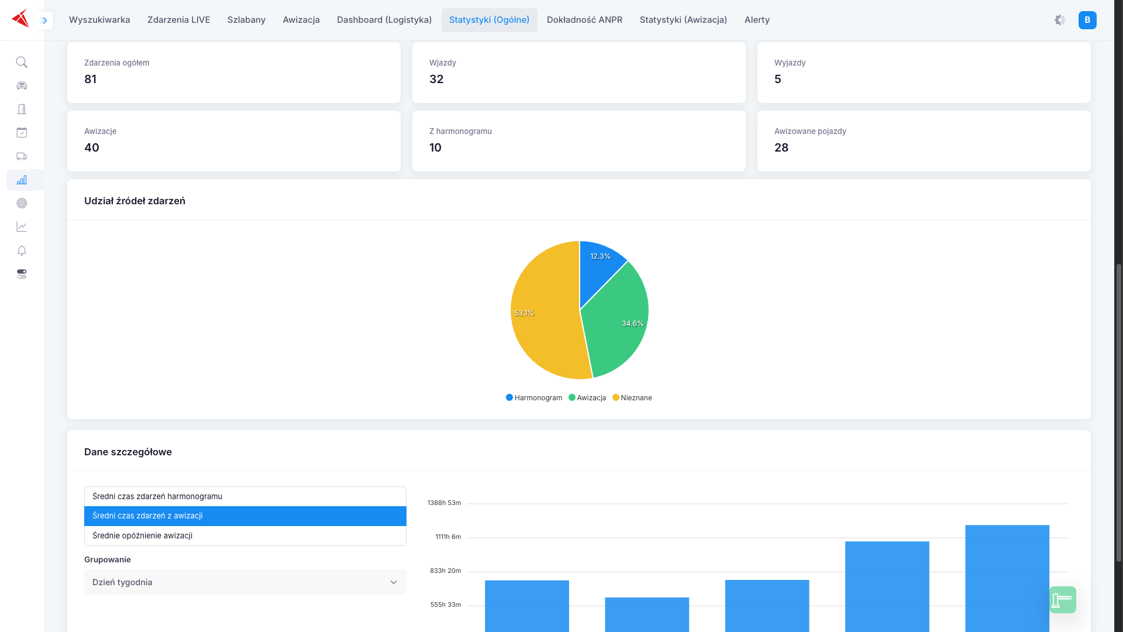The width and height of the screenshot is (1123, 632).
Task: Choose Średnie opóźnienie awizacji option
Action: click(x=245, y=535)
